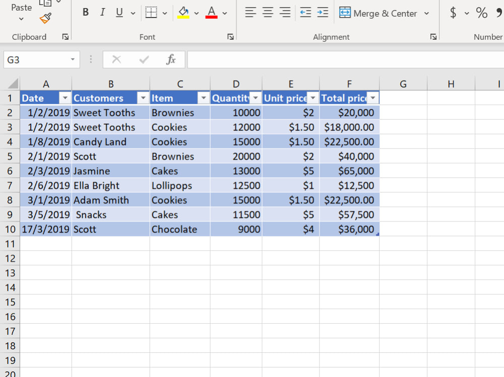504x377 pixels.
Task: Select row 5 header
Action: click(x=10, y=157)
